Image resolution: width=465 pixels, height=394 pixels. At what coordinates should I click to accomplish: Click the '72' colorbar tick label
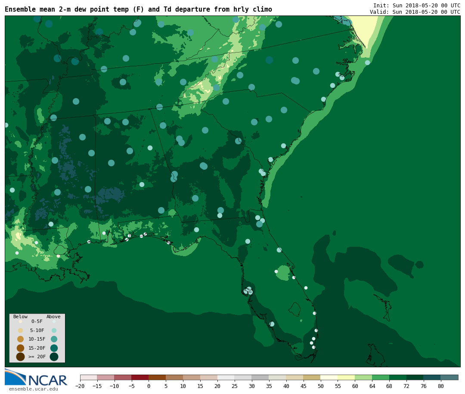coord(406,386)
